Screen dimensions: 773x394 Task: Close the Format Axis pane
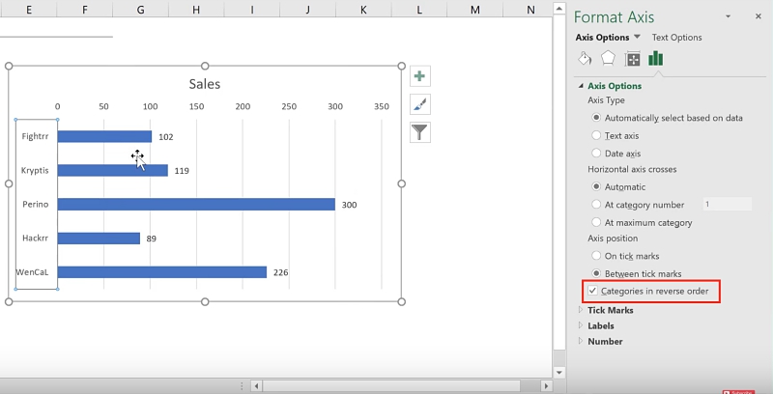(x=756, y=16)
